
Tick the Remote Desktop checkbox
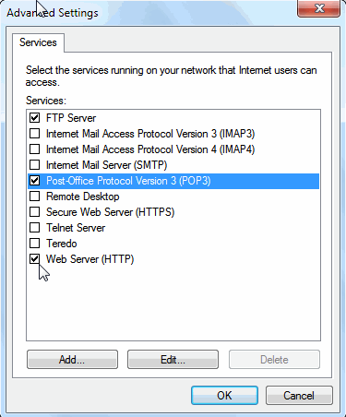point(34,197)
